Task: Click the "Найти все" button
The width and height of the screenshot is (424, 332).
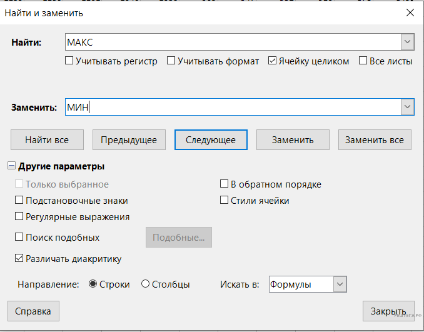Action: pos(47,140)
